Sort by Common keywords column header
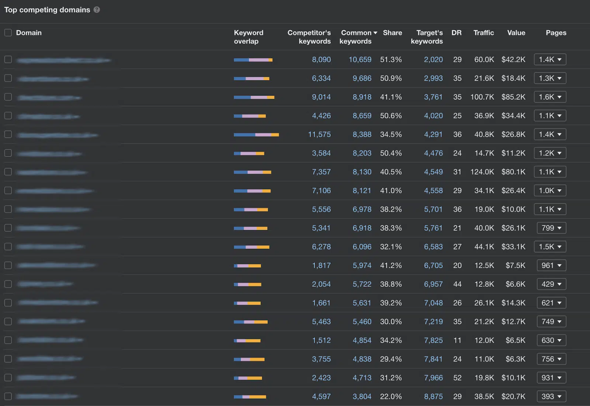The image size is (590, 406). point(355,37)
